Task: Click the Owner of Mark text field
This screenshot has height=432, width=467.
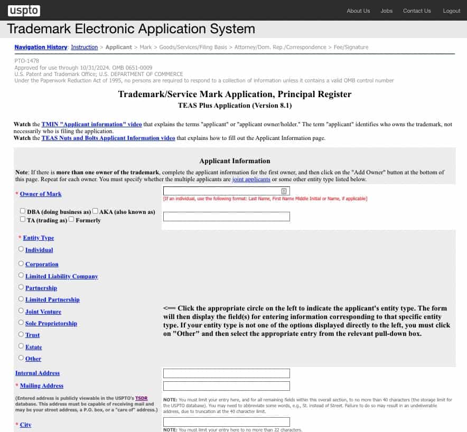Action: coord(226,191)
